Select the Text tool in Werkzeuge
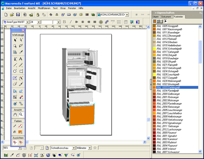Screen dimensions: 204x159 click(21, 59)
